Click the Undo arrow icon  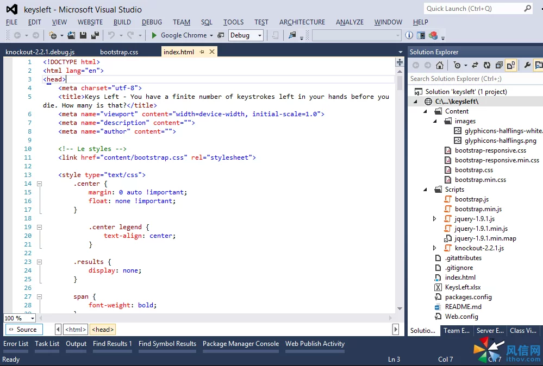[x=111, y=35]
